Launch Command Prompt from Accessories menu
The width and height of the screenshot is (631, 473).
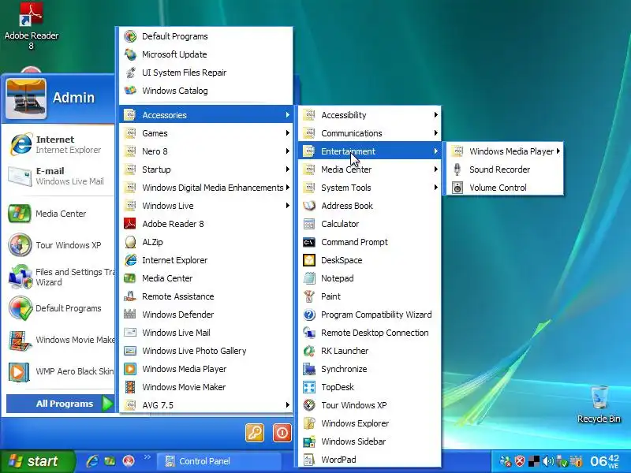[369, 242]
